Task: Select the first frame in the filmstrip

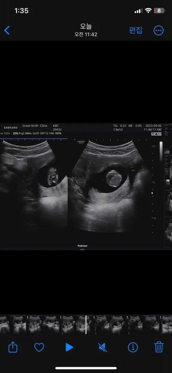Action: click(4, 325)
